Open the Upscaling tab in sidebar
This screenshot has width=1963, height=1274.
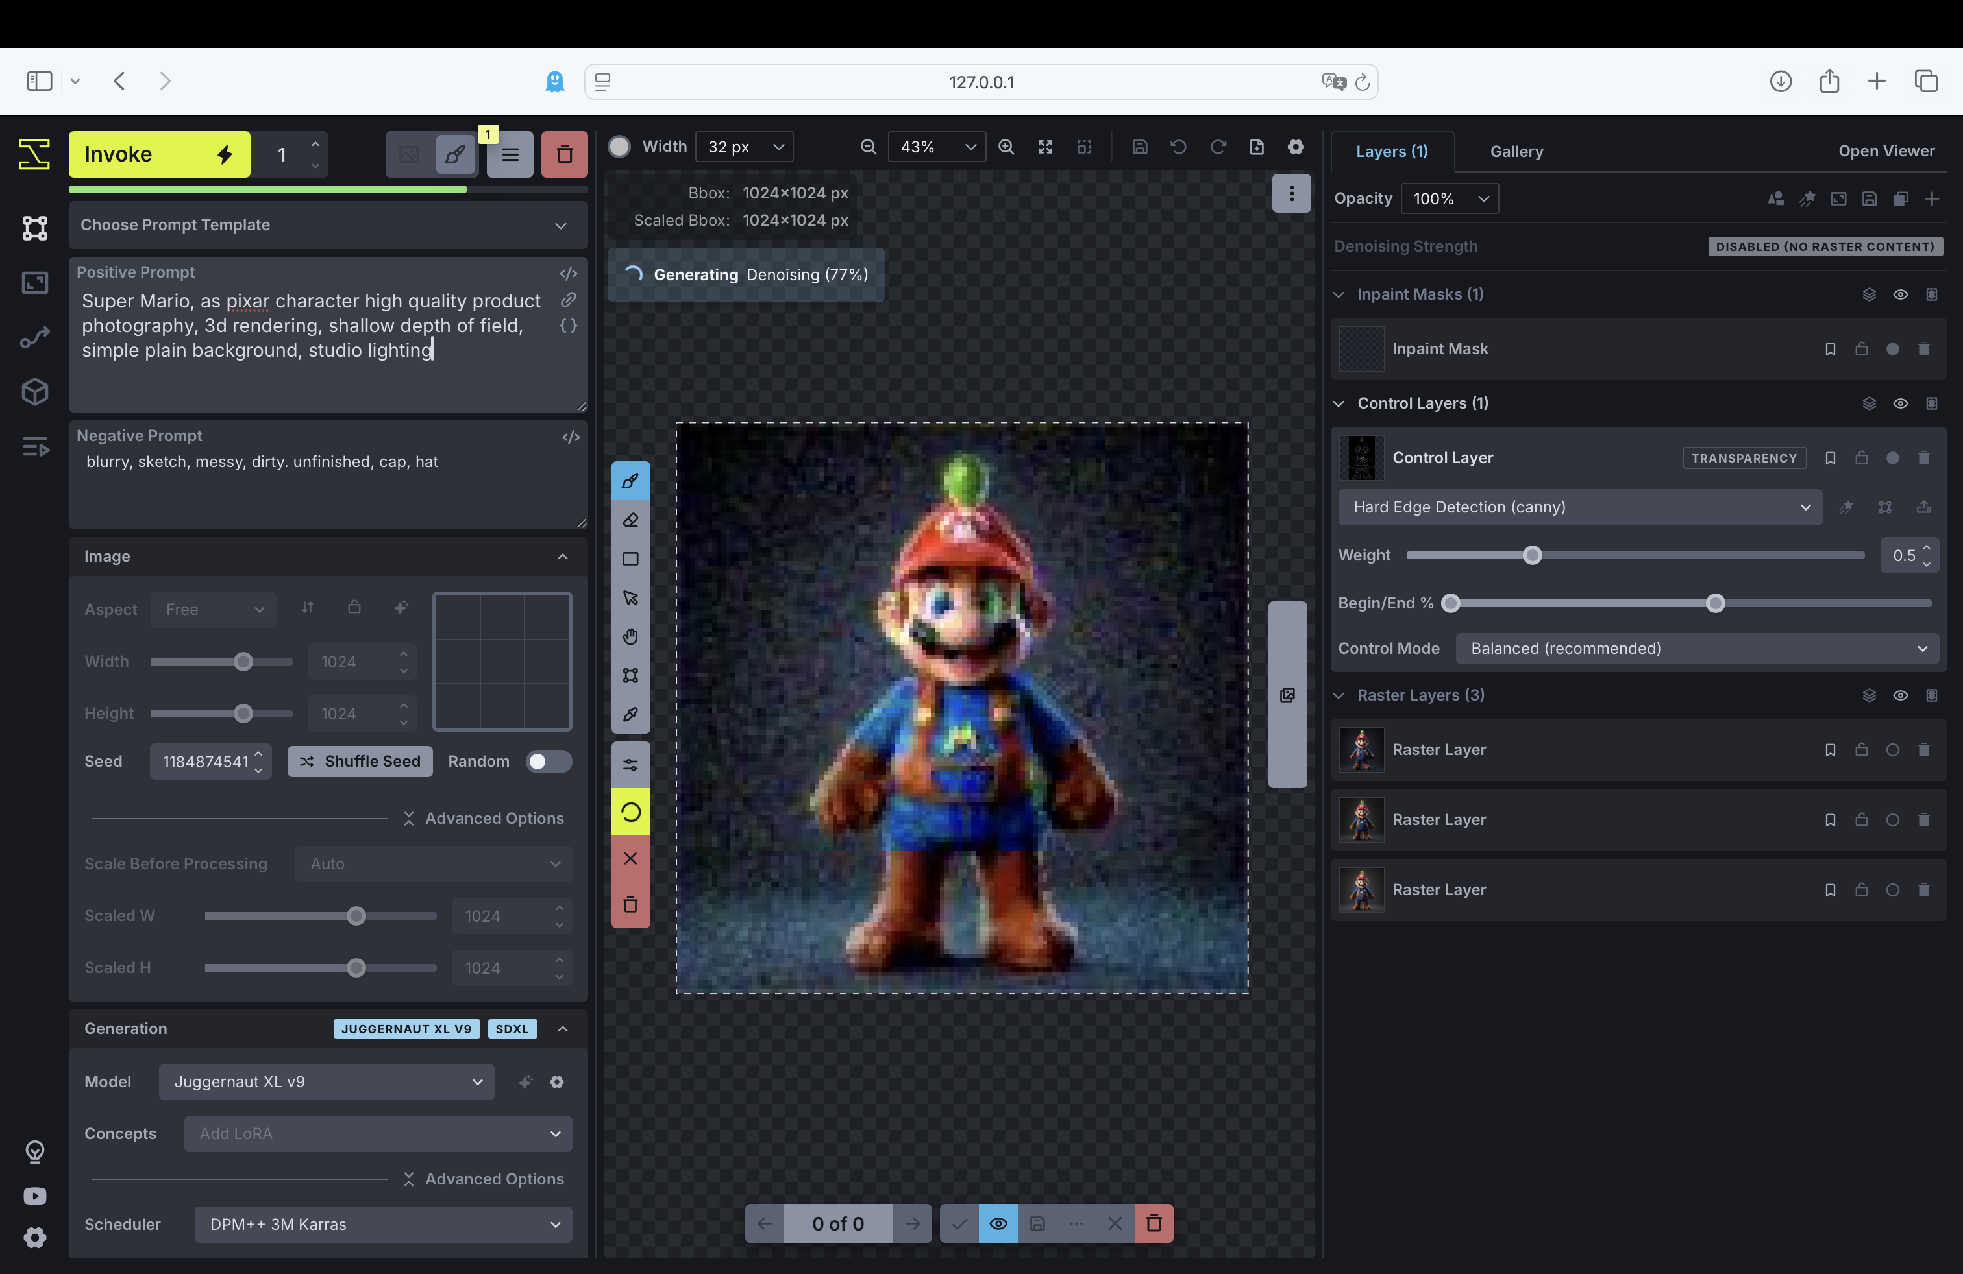point(34,283)
